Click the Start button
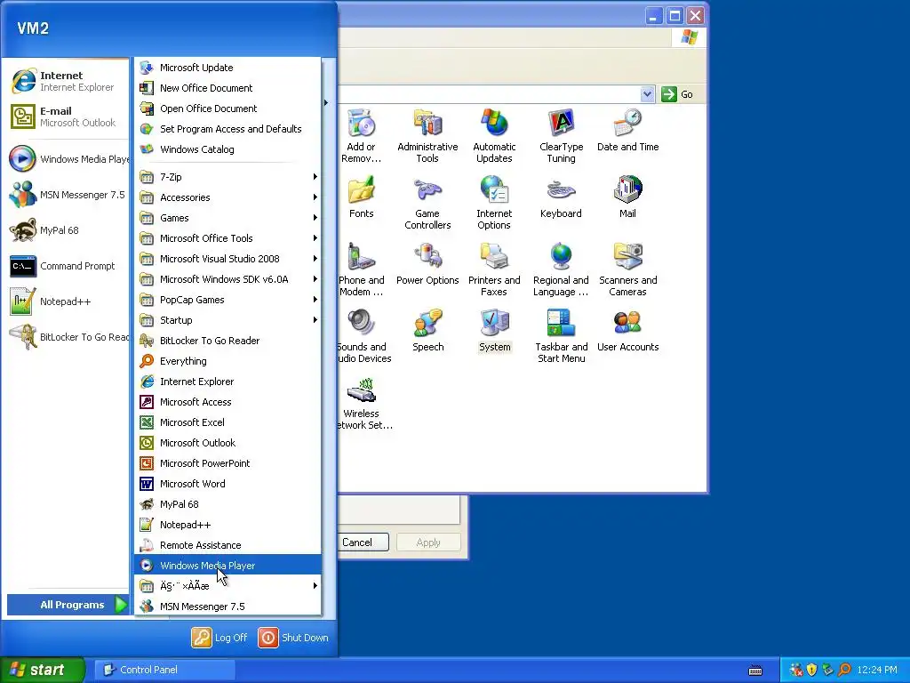 pyautogui.click(x=42, y=670)
